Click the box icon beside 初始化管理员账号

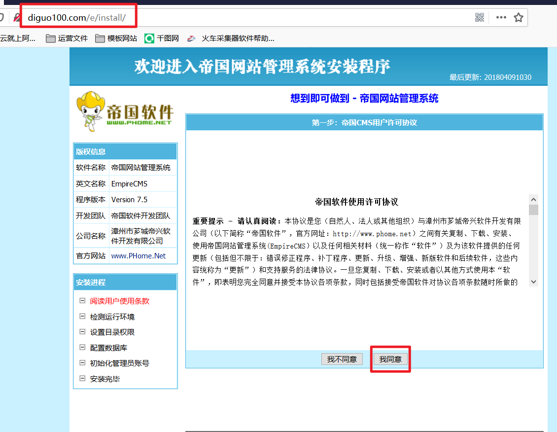pos(82,363)
